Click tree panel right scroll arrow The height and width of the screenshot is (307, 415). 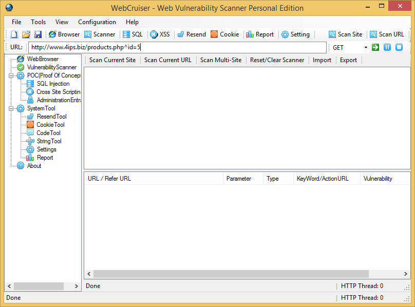tap(76, 286)
